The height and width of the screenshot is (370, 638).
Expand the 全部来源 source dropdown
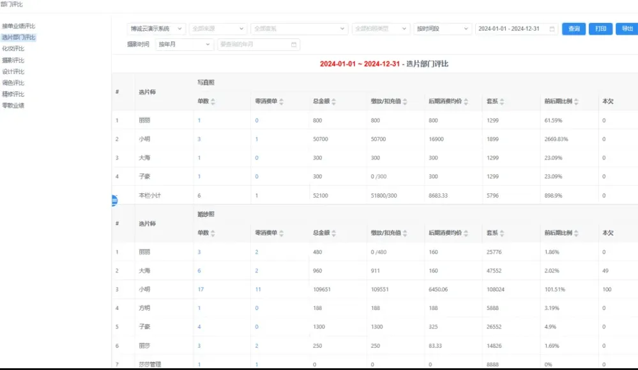point(218,29)
